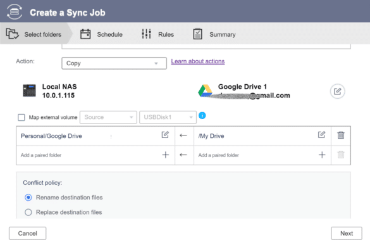Click the Next button

point(347,233)
